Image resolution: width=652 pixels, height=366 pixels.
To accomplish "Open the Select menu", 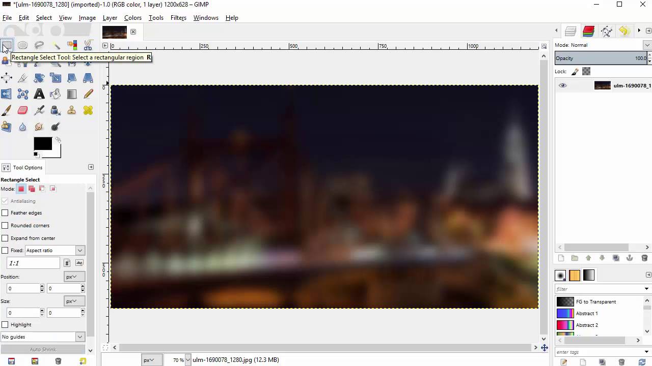I will pos(44,18).
